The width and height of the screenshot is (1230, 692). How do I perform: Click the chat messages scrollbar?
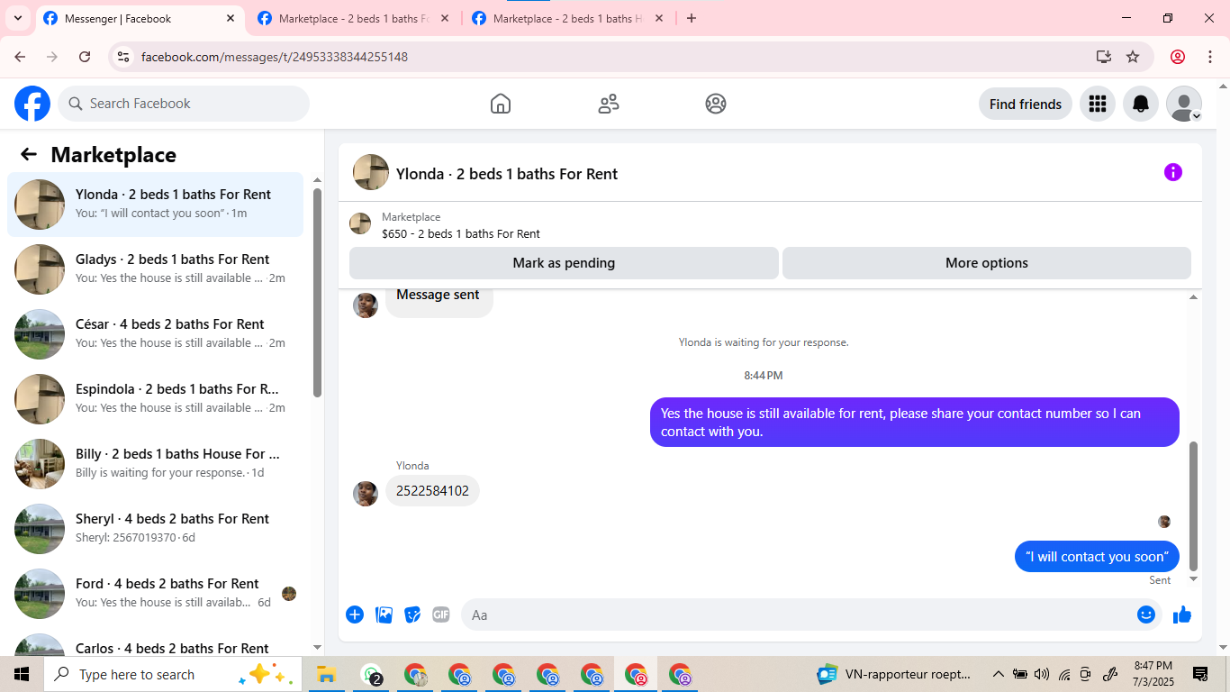[x=1194, y=505]
